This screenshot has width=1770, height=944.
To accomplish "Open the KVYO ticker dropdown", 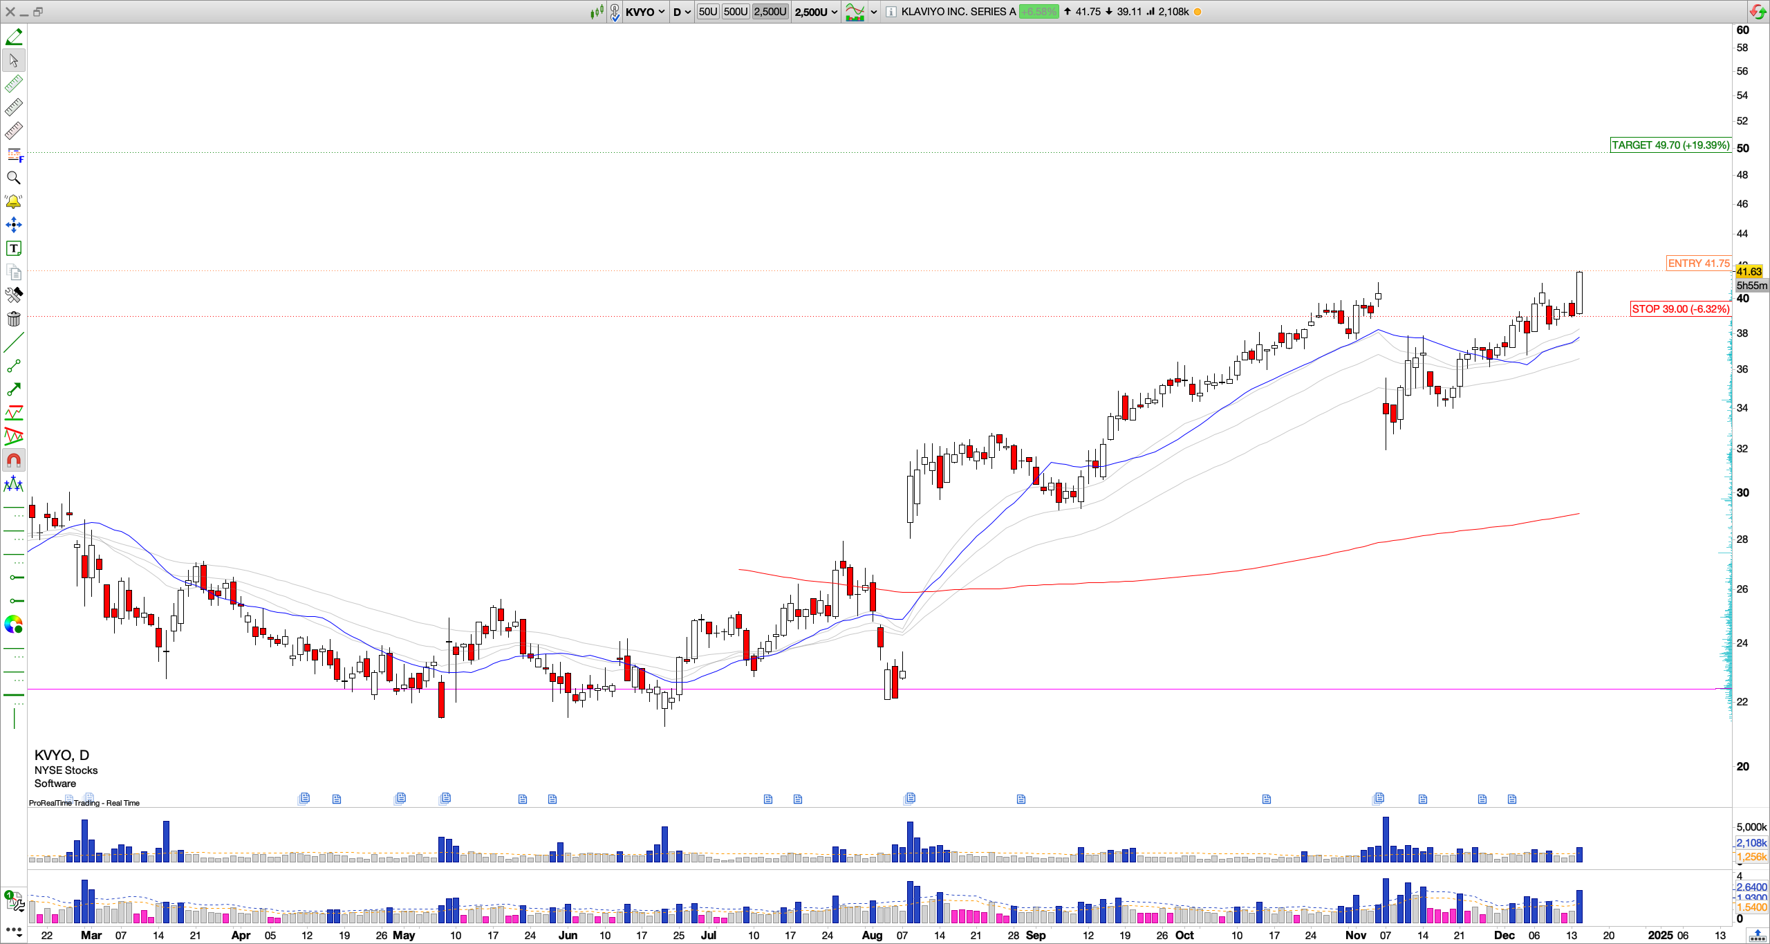I will point(646,12).
